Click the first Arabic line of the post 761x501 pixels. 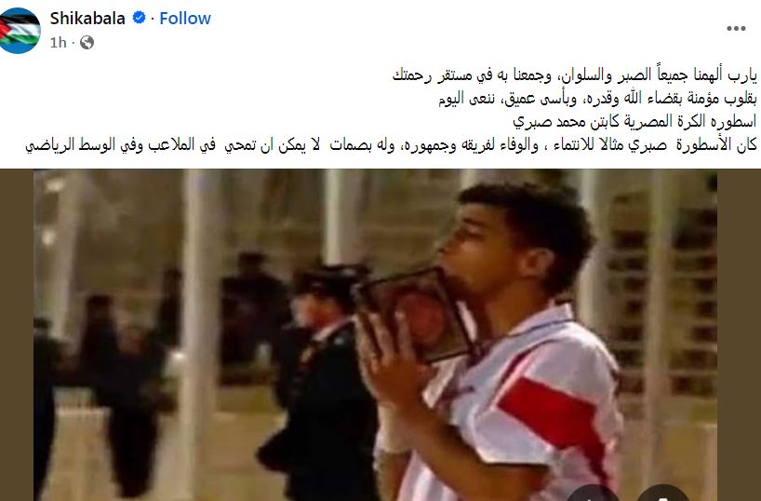pyautogui.click(x=575, y=75)
